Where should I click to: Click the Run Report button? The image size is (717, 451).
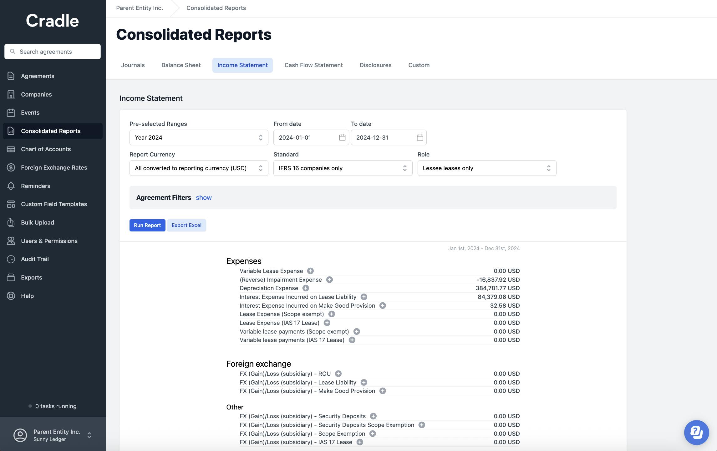point(147,225)
